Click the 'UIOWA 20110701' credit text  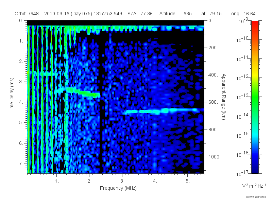click(256, 197)
